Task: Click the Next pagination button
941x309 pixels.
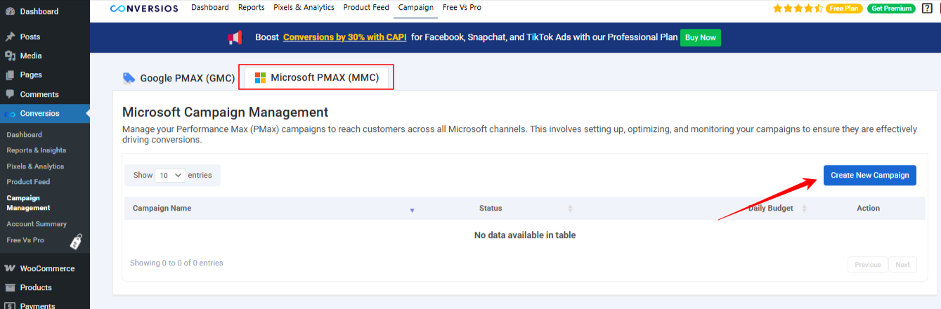Action: [902, 265]
